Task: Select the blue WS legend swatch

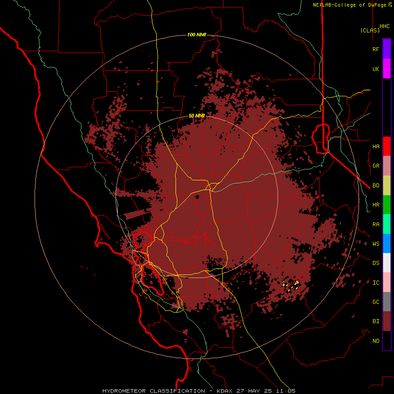Action: 387,243
